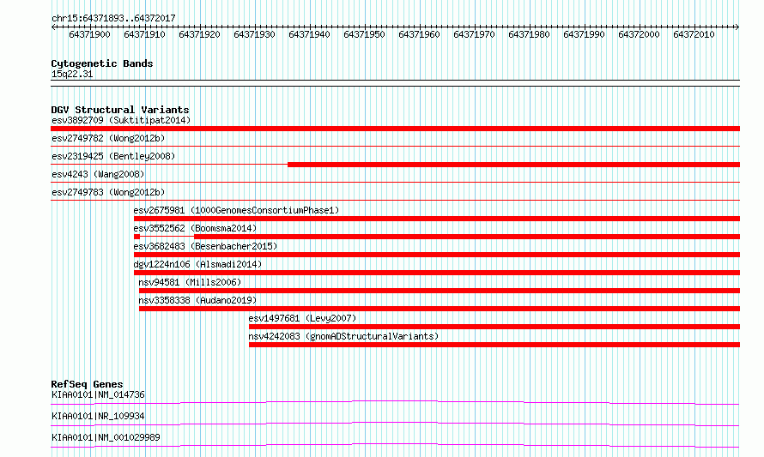This screenshot has height=457, width=764.
Task: Click ruler position 64372010
Action: [694, 34]
